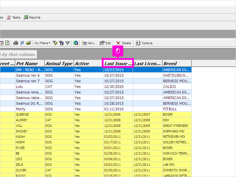Click the Reports book icon
Screen dimensions: 236x177
coord(26,17)
